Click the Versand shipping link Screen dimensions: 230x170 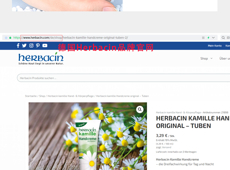167,147
